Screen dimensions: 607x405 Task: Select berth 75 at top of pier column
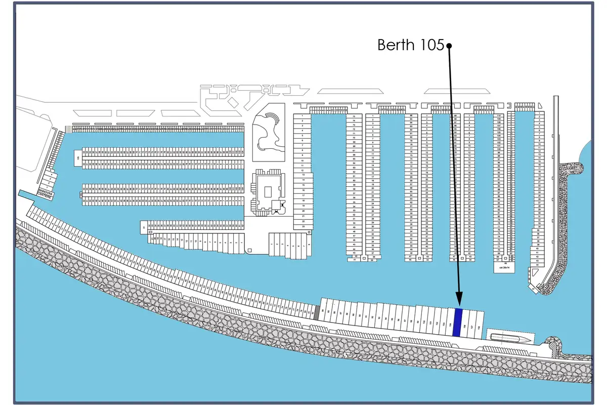click(x=354, y=116)
